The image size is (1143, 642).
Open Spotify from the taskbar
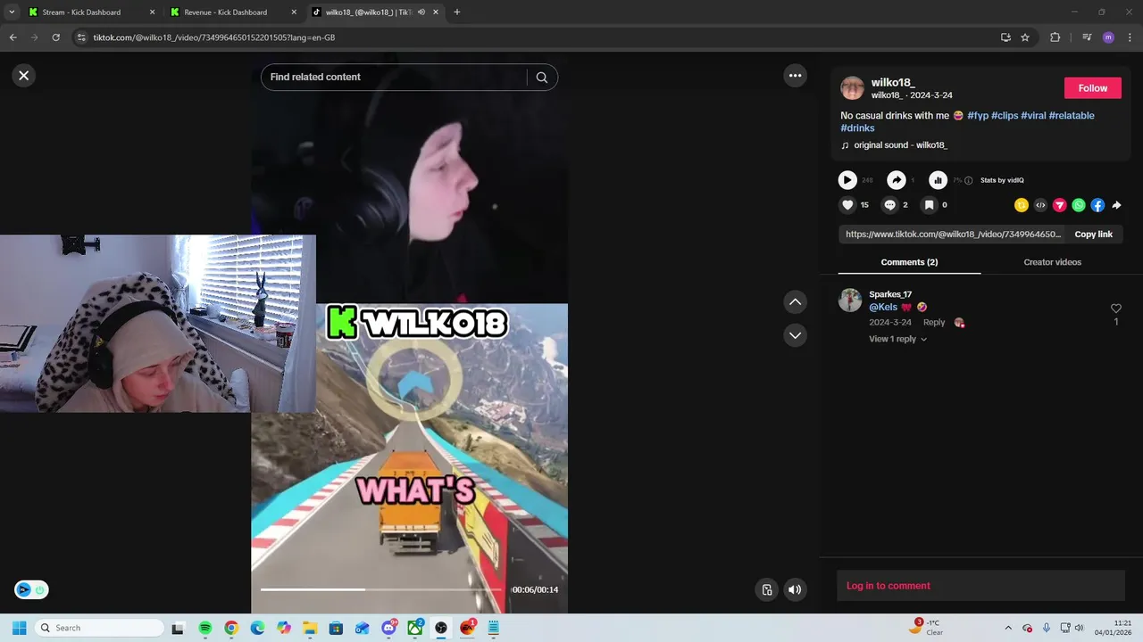(x=205, y=628)
